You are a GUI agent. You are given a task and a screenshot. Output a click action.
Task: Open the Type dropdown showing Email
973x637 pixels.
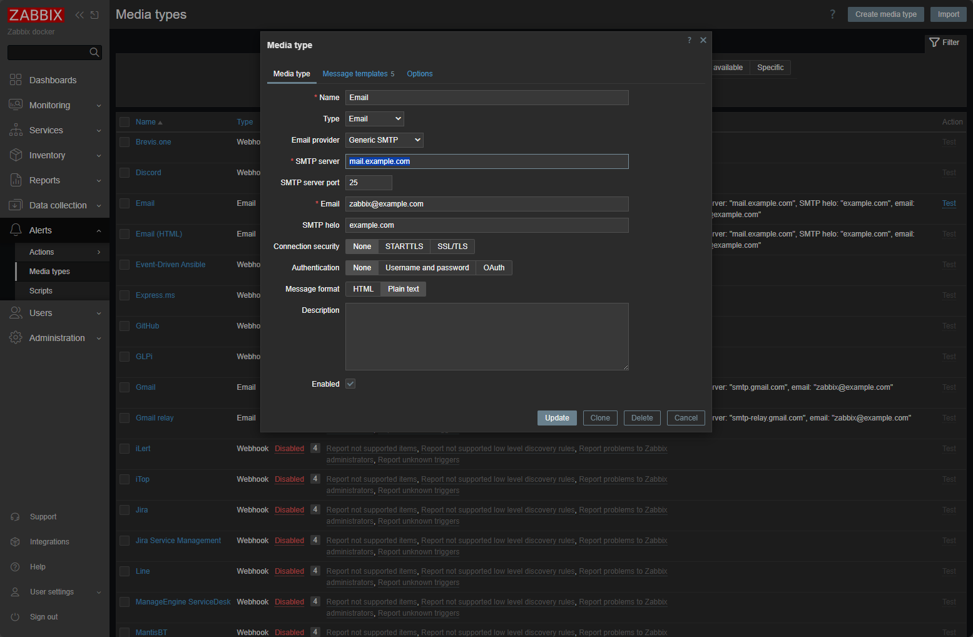point(374,118)
